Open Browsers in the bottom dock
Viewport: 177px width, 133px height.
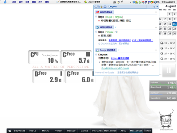[20, 131]
